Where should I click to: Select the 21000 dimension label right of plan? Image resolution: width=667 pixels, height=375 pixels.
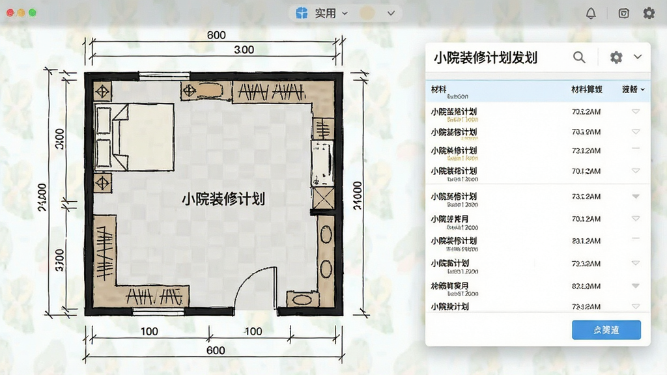tap(358, 195)
